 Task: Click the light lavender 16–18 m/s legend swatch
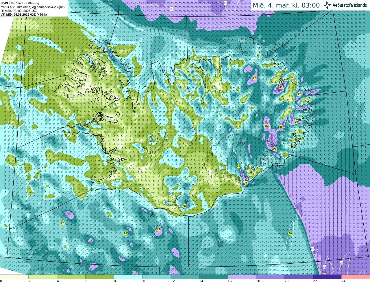click(x=242, y=277)
